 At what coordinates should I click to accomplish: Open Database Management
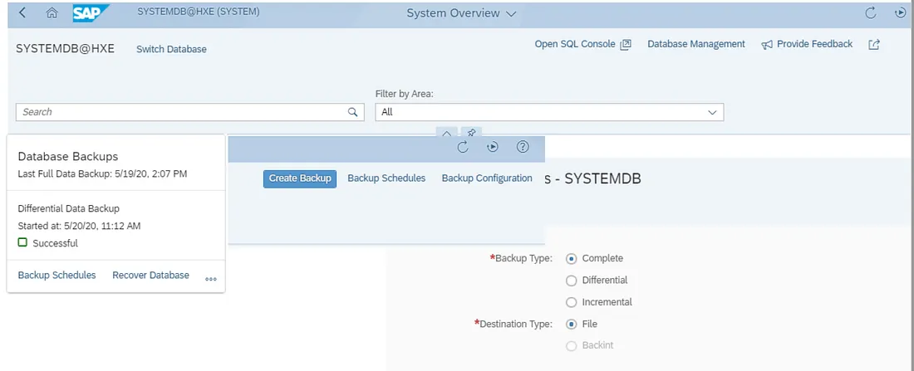(x=696, y=44)
